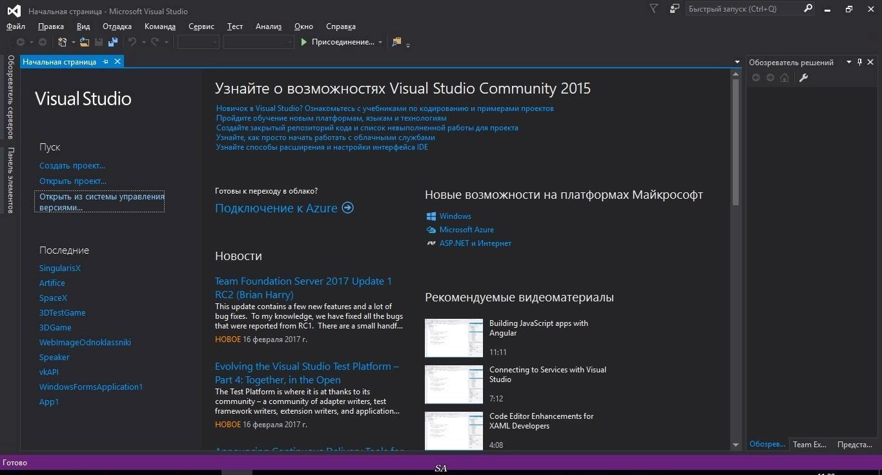Open the Анализ menu
The image size is (882, 475).
click(x=269, y=26)
